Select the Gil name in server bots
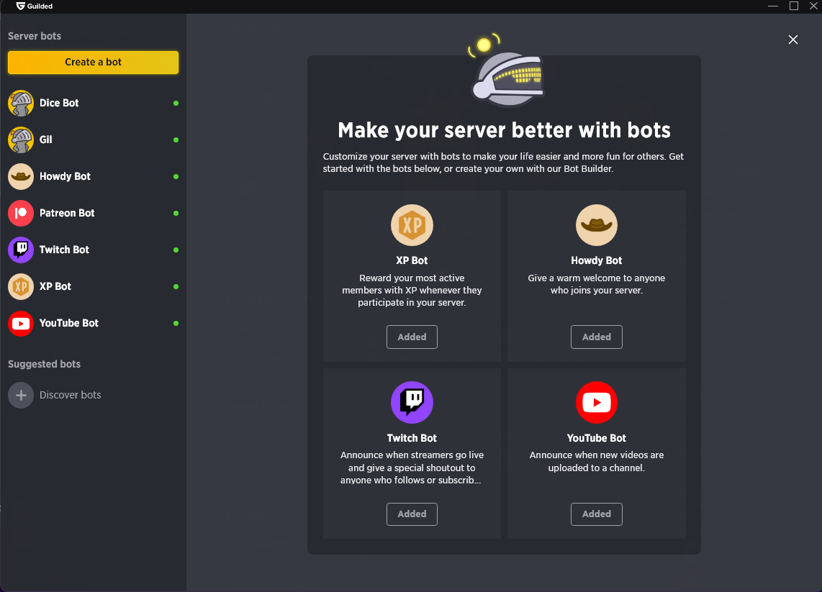Viewport: 822px width, 592px height. click(45, 140)
